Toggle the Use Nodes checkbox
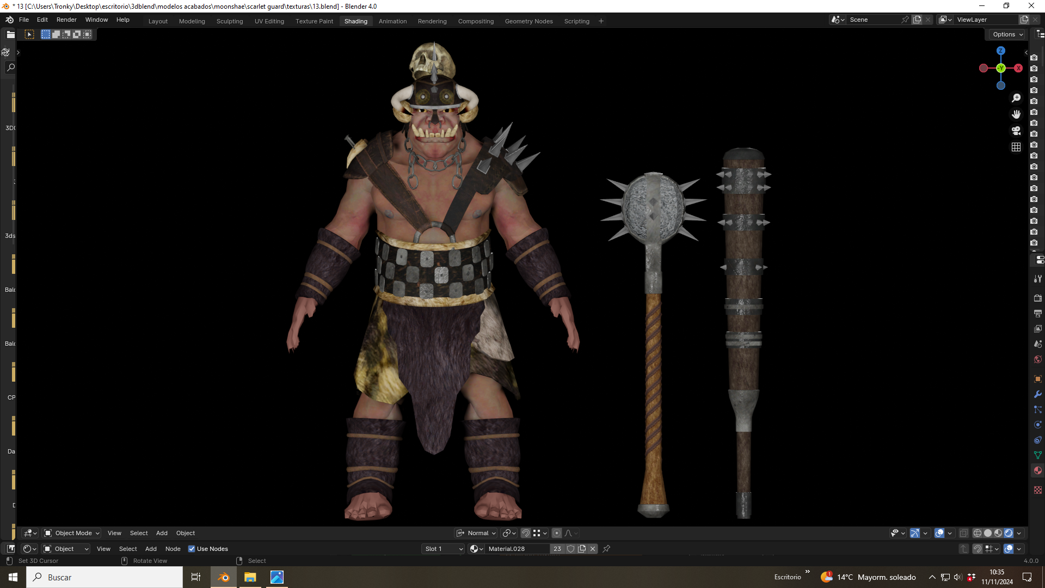Viewport: 1045px width, 588px height. tap(192, 549)
